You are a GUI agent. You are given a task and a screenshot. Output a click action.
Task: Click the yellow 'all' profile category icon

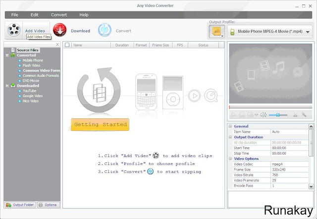click(x=217, y=31)
